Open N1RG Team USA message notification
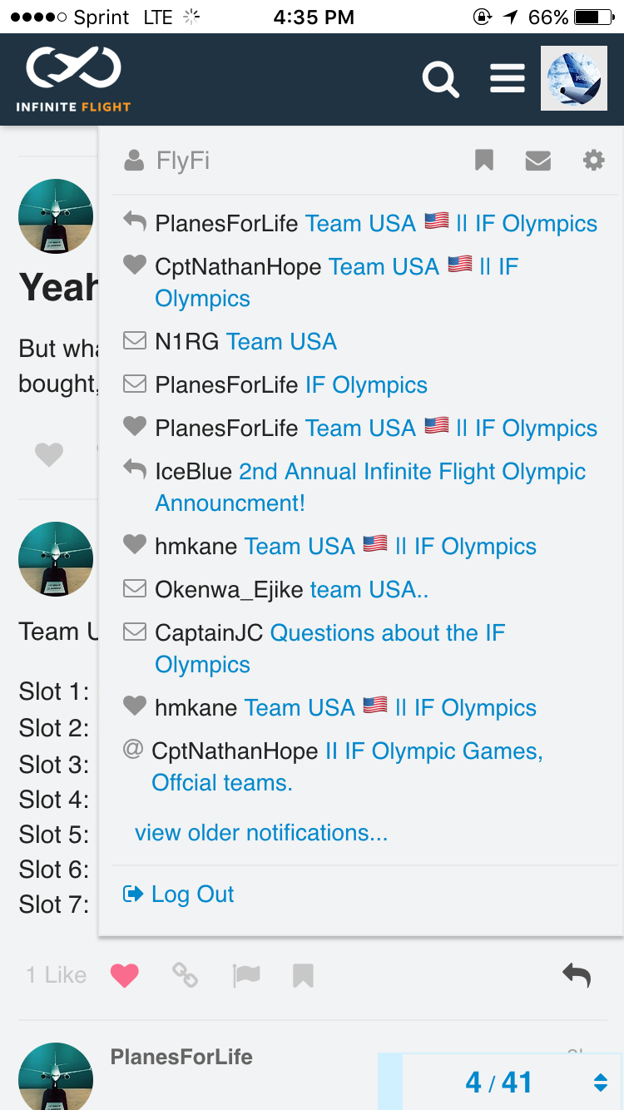624x1110 pixels. tap(280, 342)
